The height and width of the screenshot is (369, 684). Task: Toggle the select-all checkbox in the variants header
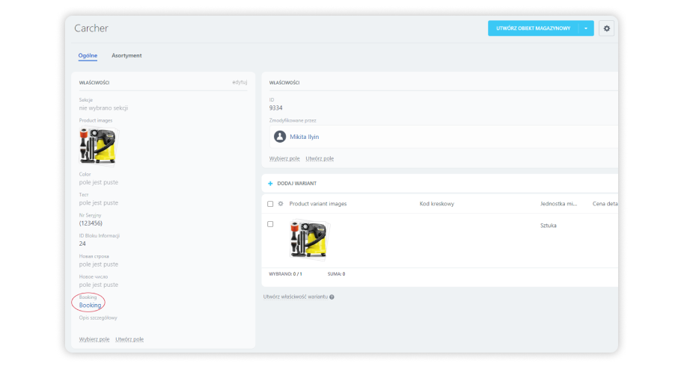pyautogui.click(x=270, y=204)
